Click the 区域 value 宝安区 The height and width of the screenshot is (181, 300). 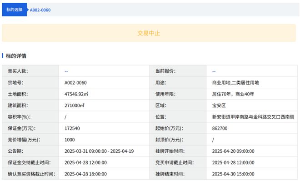coord(219,106)
